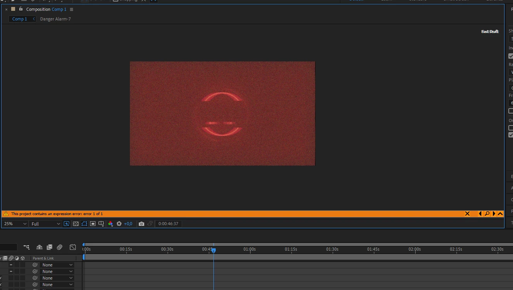Click fourth layer's parent pick whip
This screenshot has height=290, width=513.
click(35, 285)
